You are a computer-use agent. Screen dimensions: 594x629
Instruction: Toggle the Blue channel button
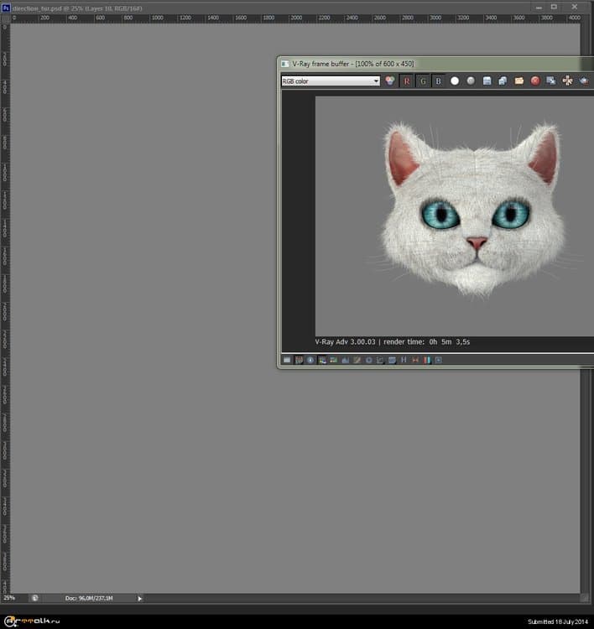[x=438, y=81]
